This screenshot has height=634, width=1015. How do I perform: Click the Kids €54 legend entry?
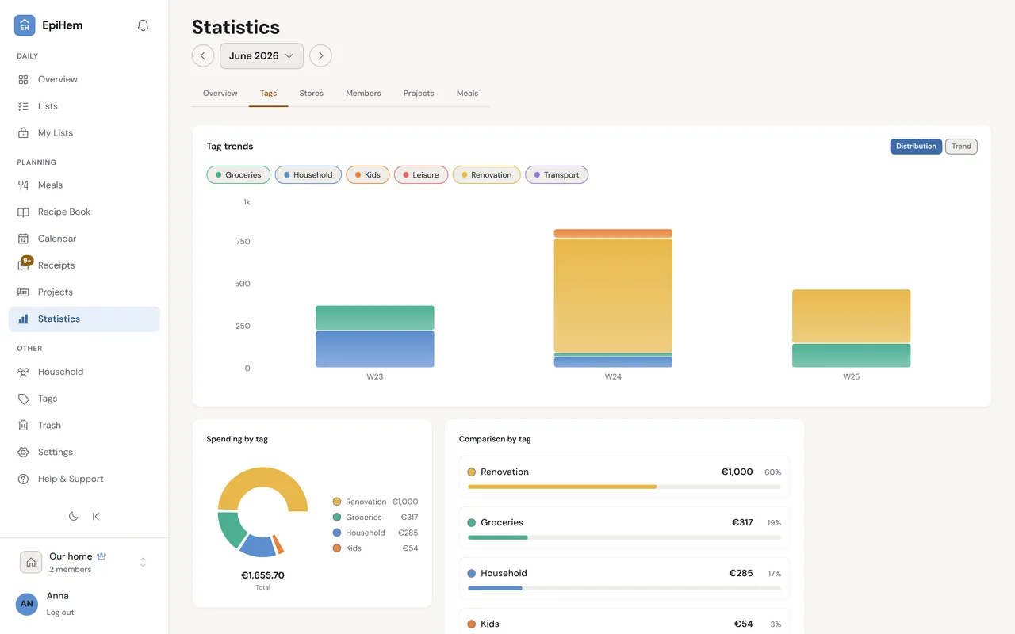click(x=375, y=548)
